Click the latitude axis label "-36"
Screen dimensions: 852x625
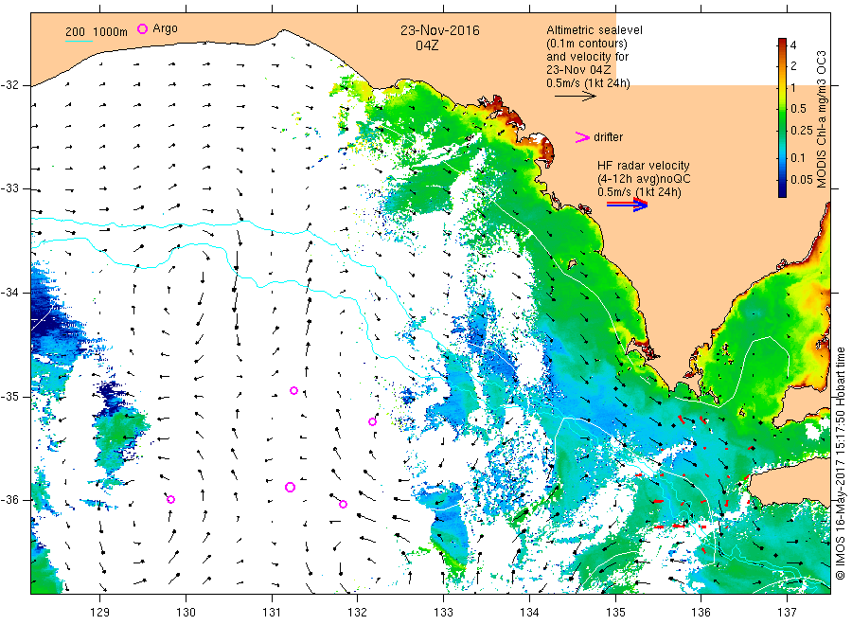pos(9,499)
